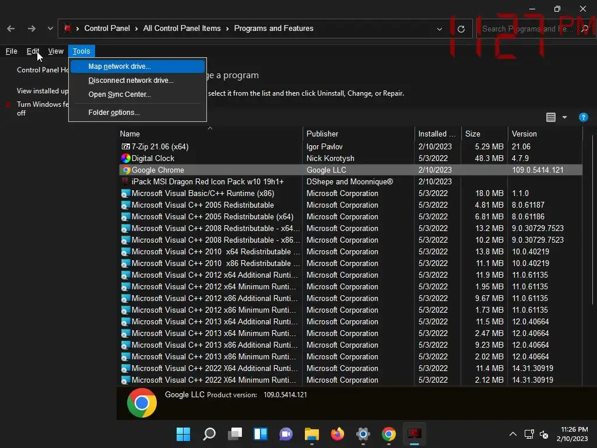
Task: Open the File menu
Action: pos(12,51)
